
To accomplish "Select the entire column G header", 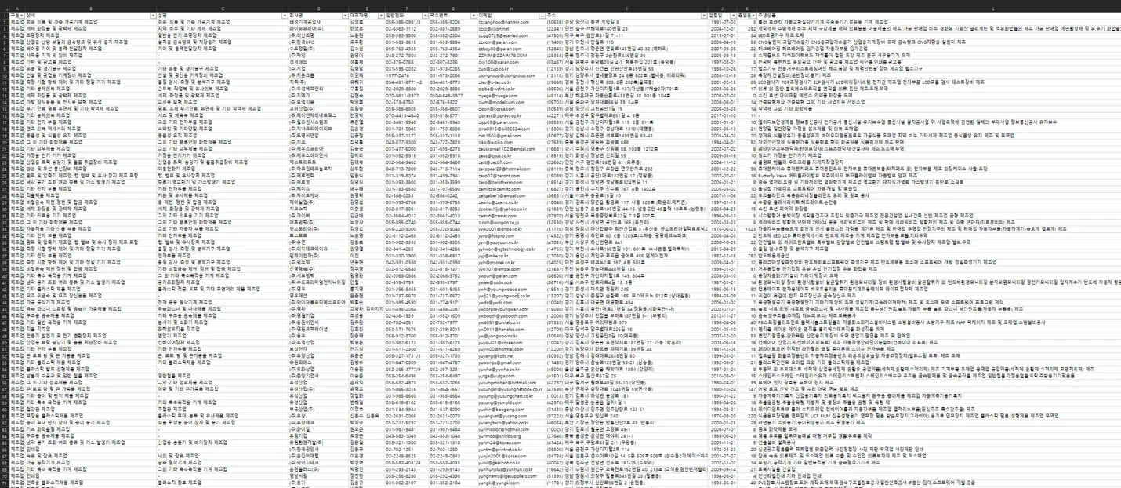I will pyautogui.click(x=452, y=9).
